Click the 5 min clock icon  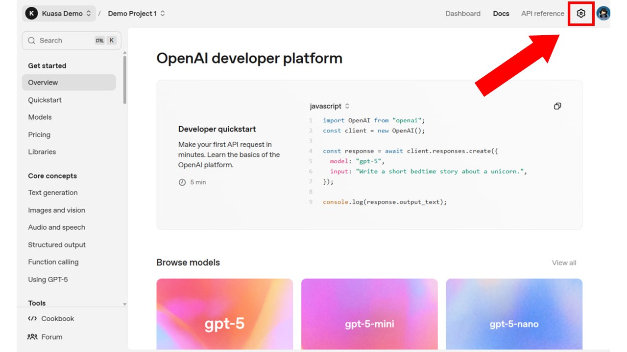click(x=182, y=182)
